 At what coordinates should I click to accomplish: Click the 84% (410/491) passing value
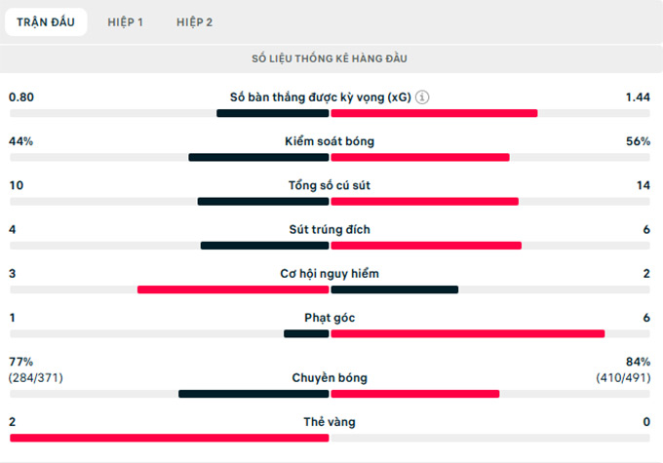[x=624, y=368]
